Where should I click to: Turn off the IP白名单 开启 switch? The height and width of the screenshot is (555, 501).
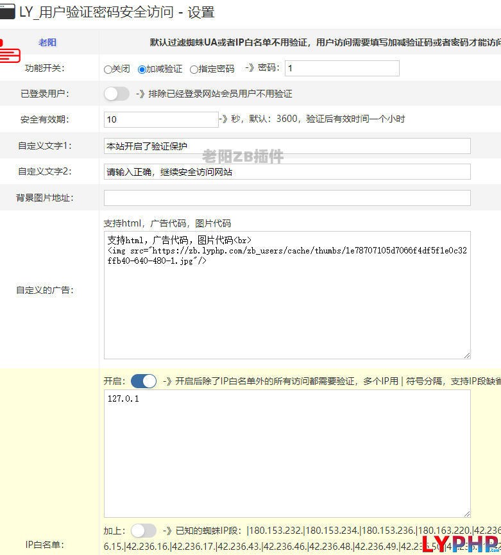143,381
